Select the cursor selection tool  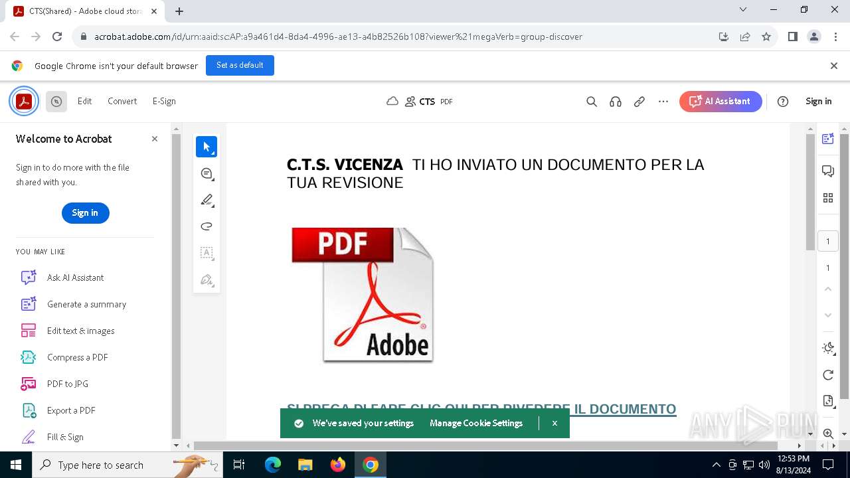(x=207, y=147)
